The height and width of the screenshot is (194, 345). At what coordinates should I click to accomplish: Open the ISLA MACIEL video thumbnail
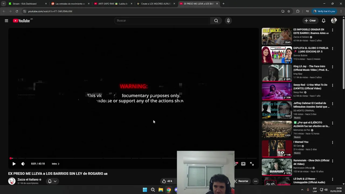coord(277,36)
